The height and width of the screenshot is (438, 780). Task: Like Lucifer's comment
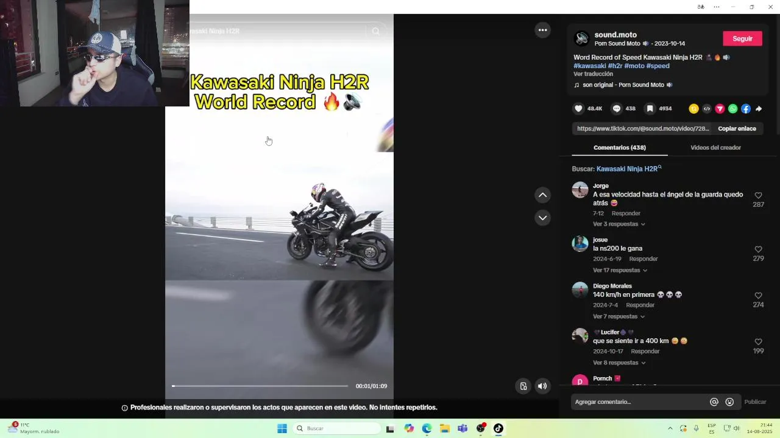(758, 342)
